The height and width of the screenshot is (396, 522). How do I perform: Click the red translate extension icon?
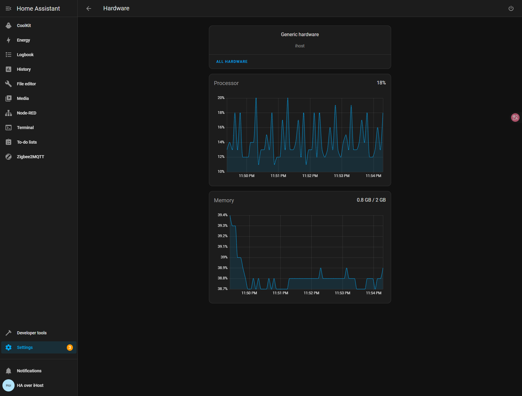click(x=515, y=118)
